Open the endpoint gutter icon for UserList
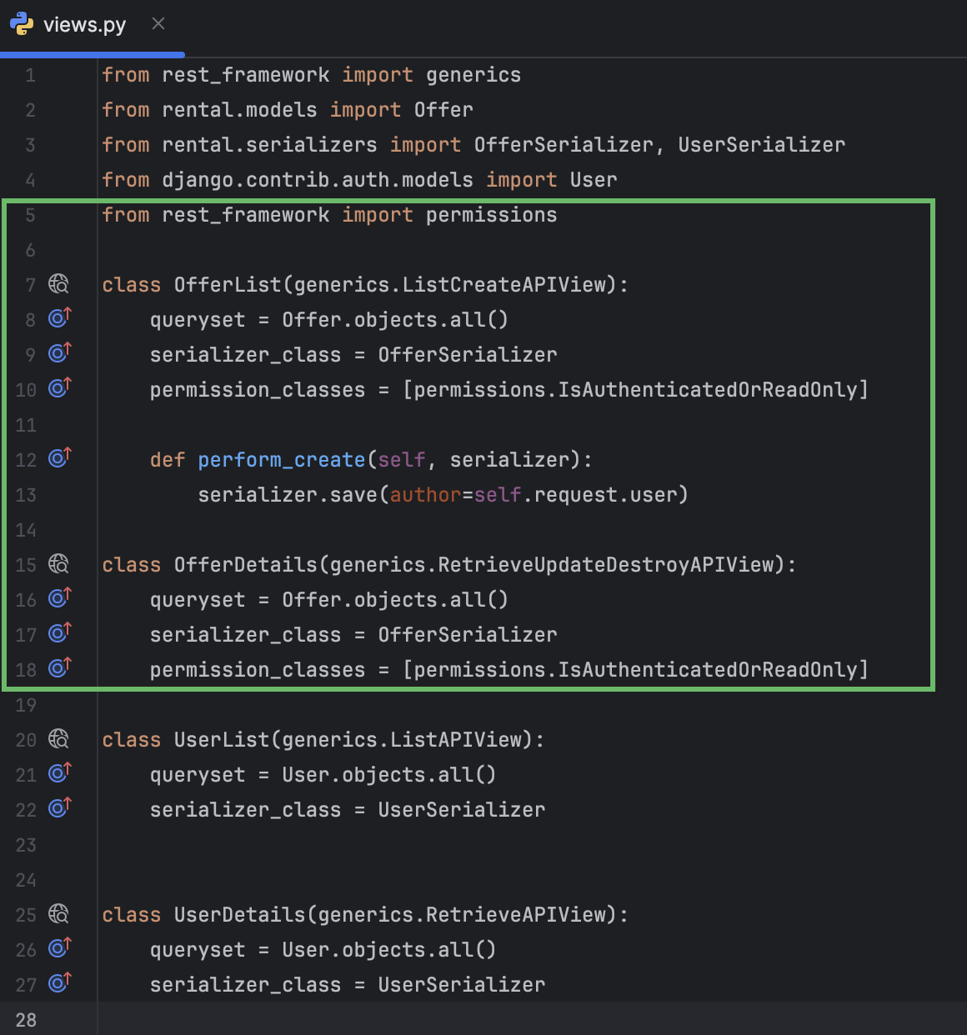967x1035 pixels. tap(58, 740)
